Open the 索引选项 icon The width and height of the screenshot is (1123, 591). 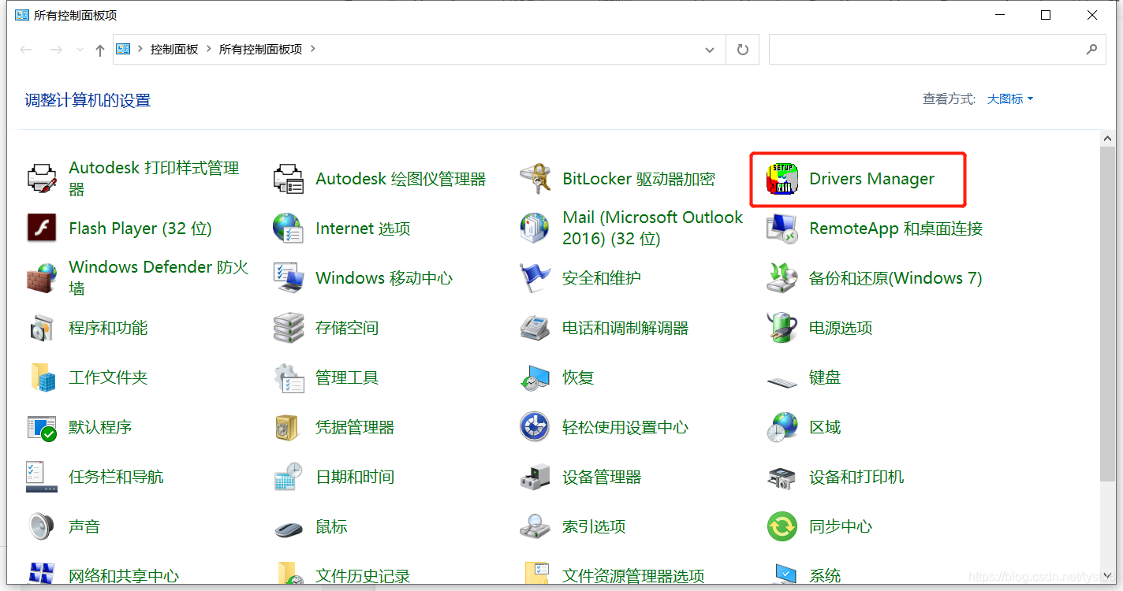tap(535, 526)
